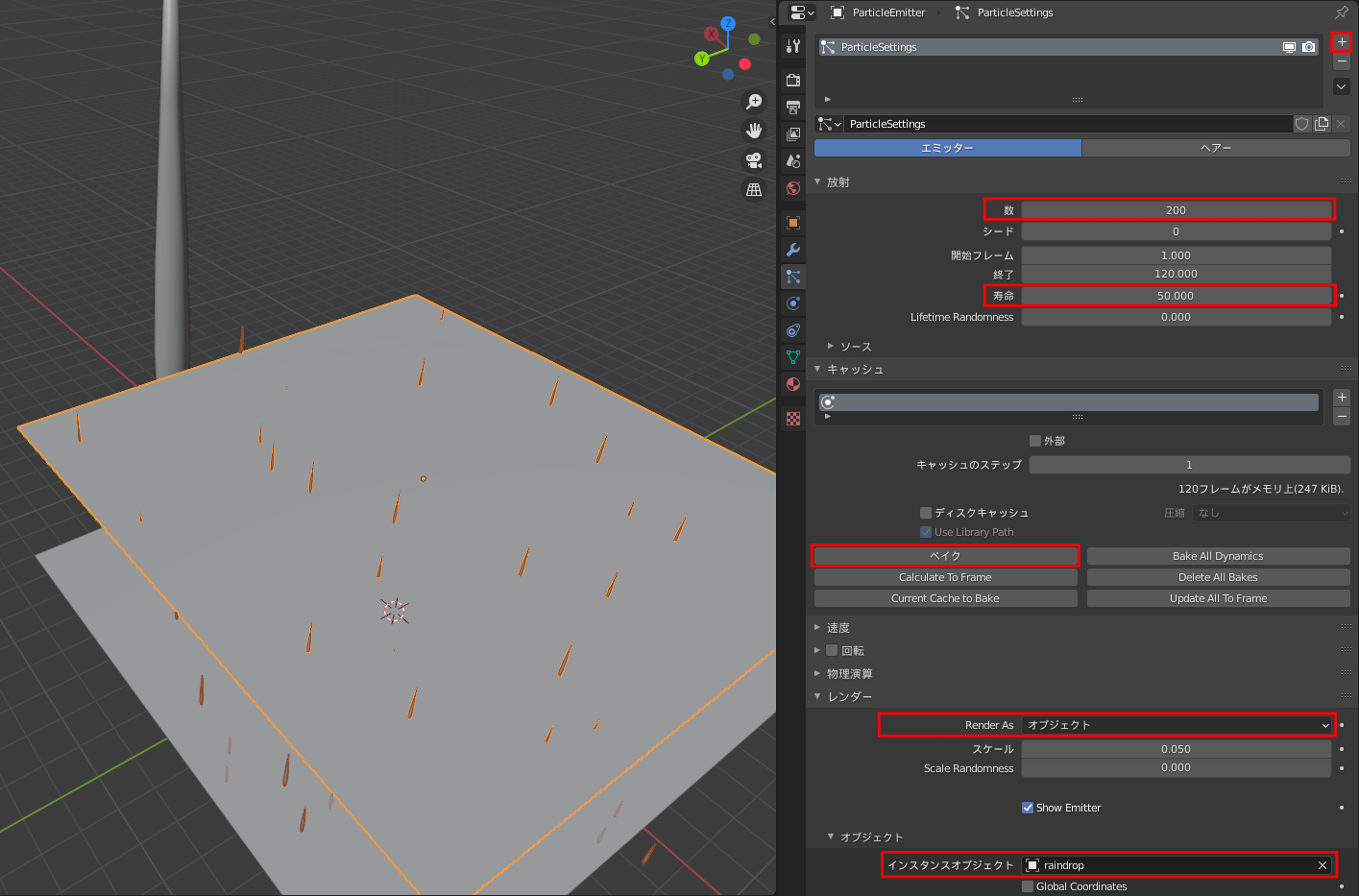Collapse the レンダー panel

817,696
